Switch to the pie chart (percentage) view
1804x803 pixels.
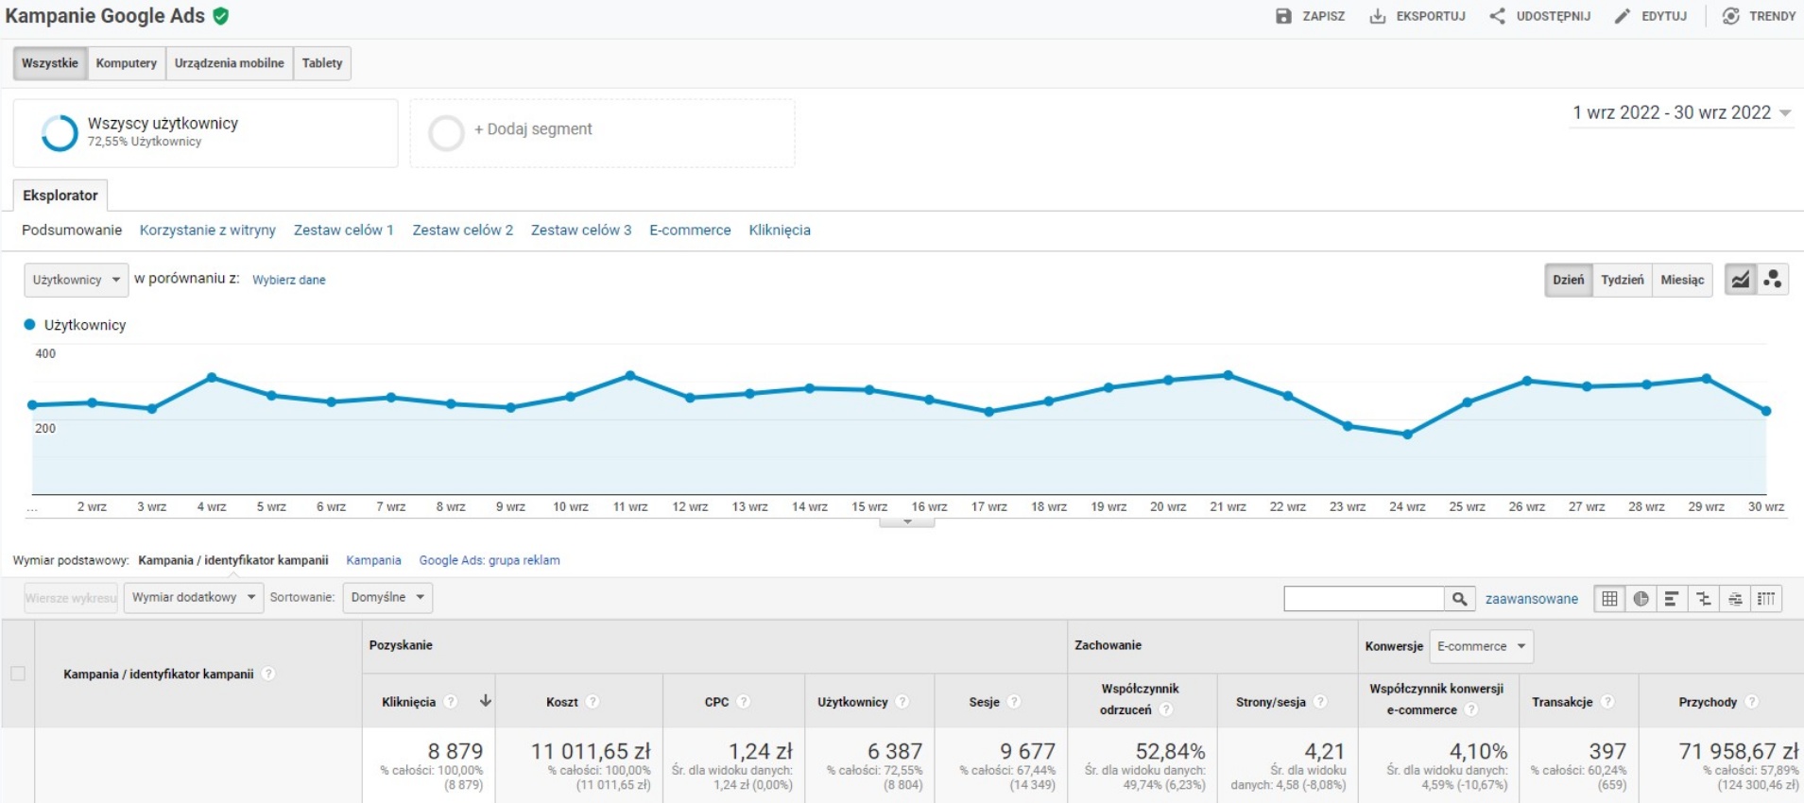pos(1641,599)
